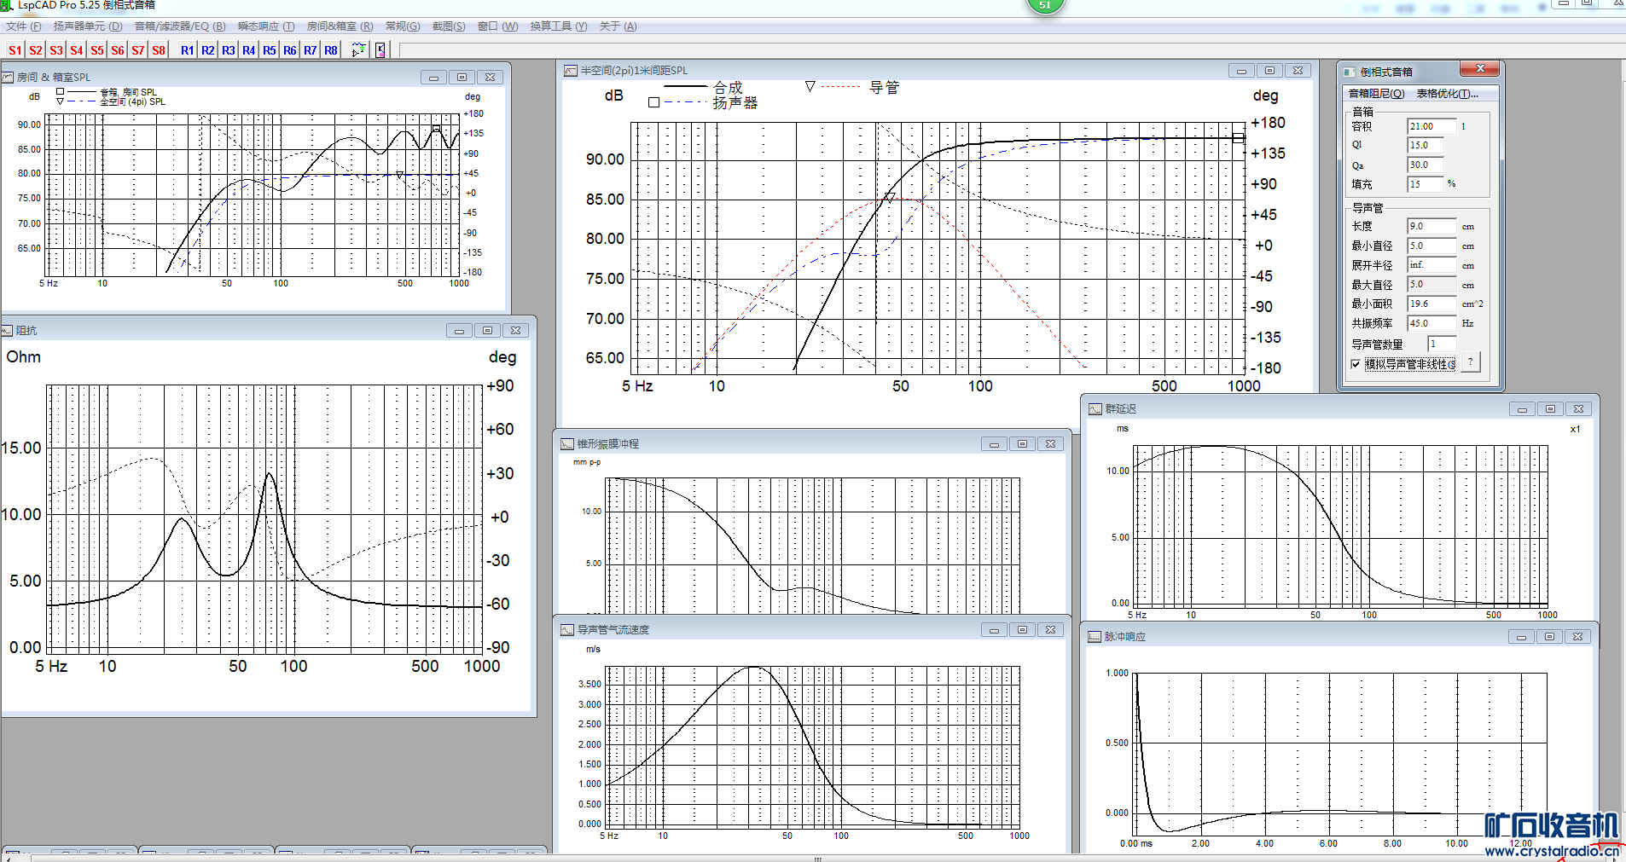1626x862 pixels.
Task: Click the filter circuit waveform toolbar icon
Action: [x=359, y=50]
